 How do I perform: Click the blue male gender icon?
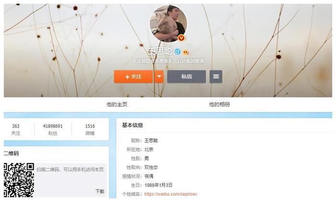(x=178, y=52)
